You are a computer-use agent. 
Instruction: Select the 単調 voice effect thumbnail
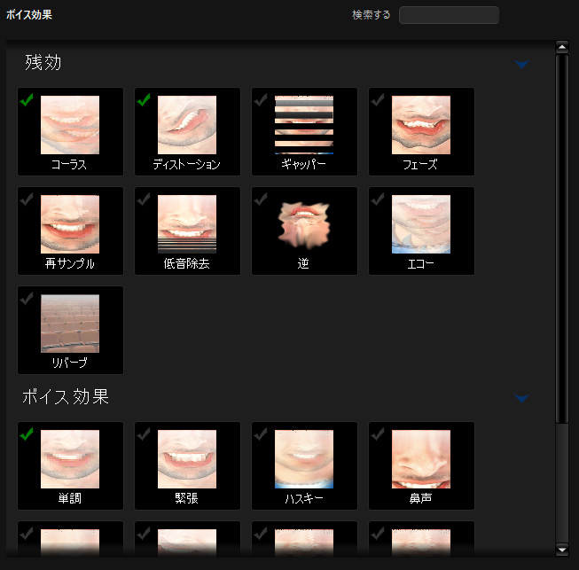click(x=70, y=459)
